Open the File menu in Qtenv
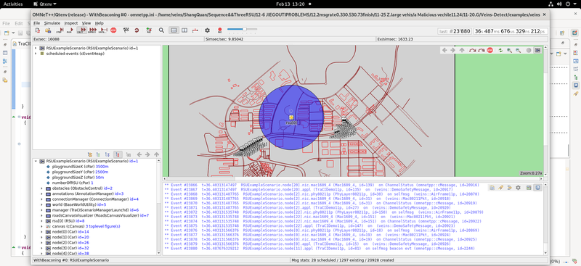 pyautogui.click(x=36, y=23)
